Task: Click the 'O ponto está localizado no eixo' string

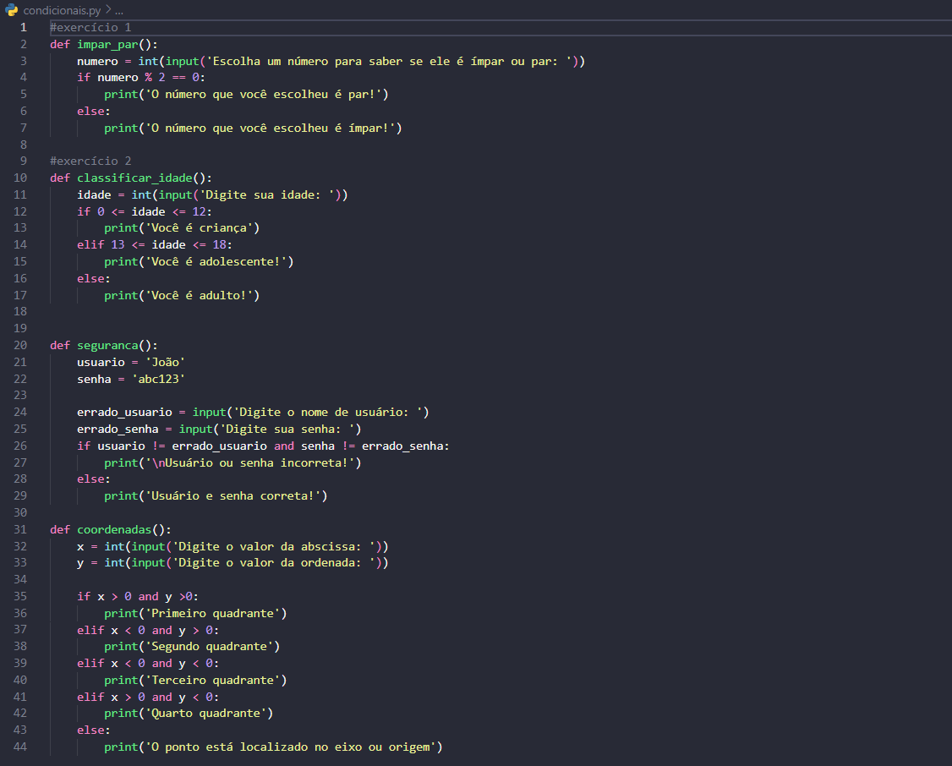Action: [x=290, y=747]
